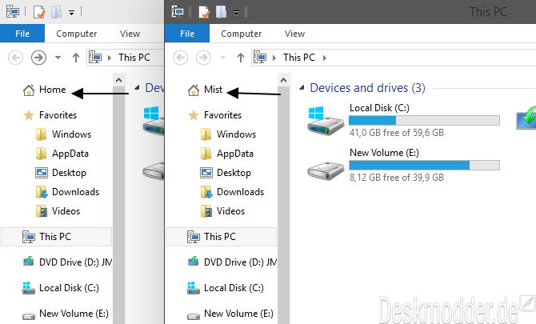The width and height of the screenshot is (536, 324).
Task: Open recent locations dropdown in left window
Action: click(x=58, y=58)
